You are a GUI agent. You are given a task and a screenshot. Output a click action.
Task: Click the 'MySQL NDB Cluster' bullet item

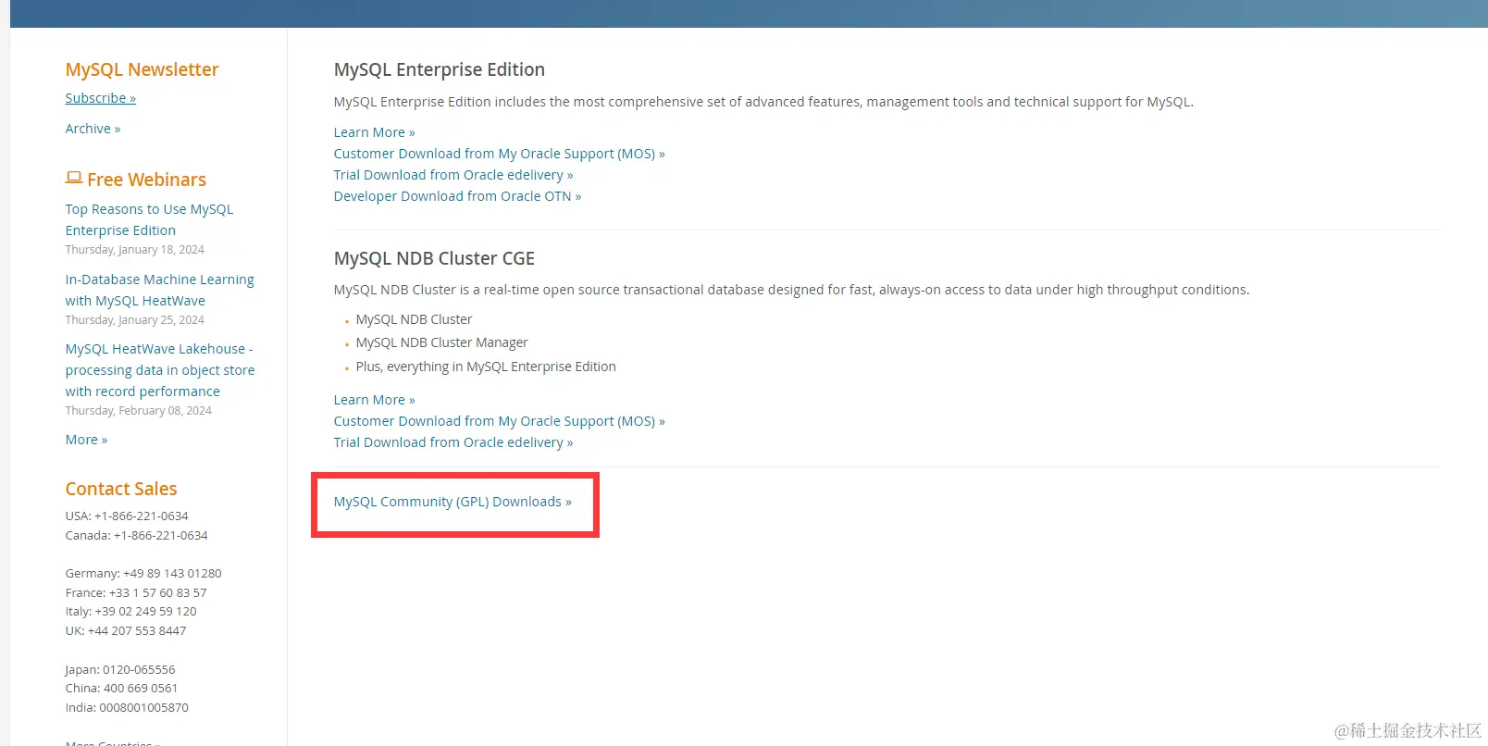coord(414,319)
